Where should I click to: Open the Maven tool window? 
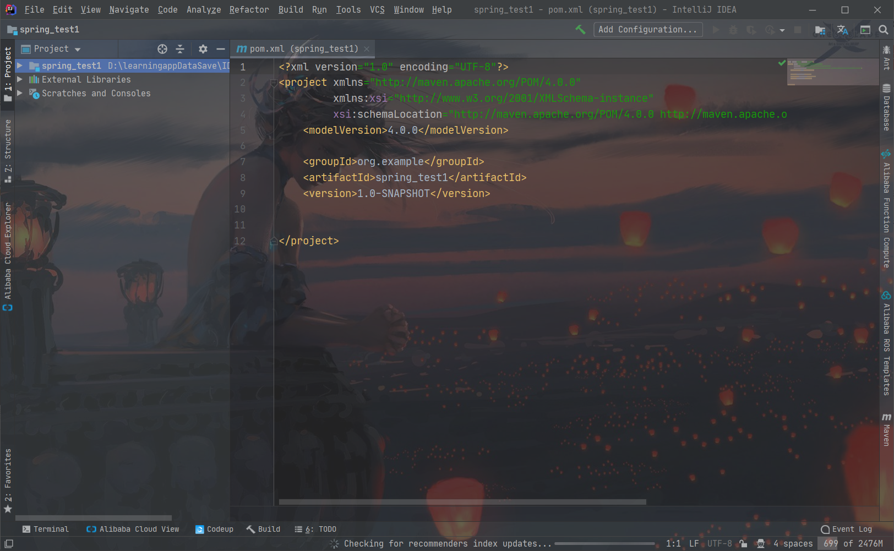(x=886, y=429)
